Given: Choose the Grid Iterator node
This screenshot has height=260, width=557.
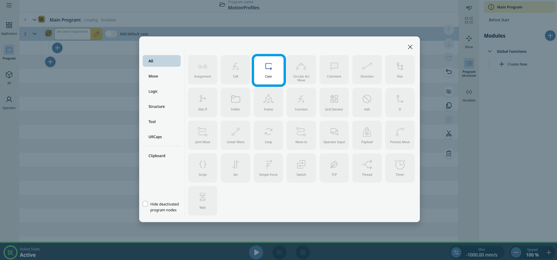Looking at the screenshot, I should 334,103.
